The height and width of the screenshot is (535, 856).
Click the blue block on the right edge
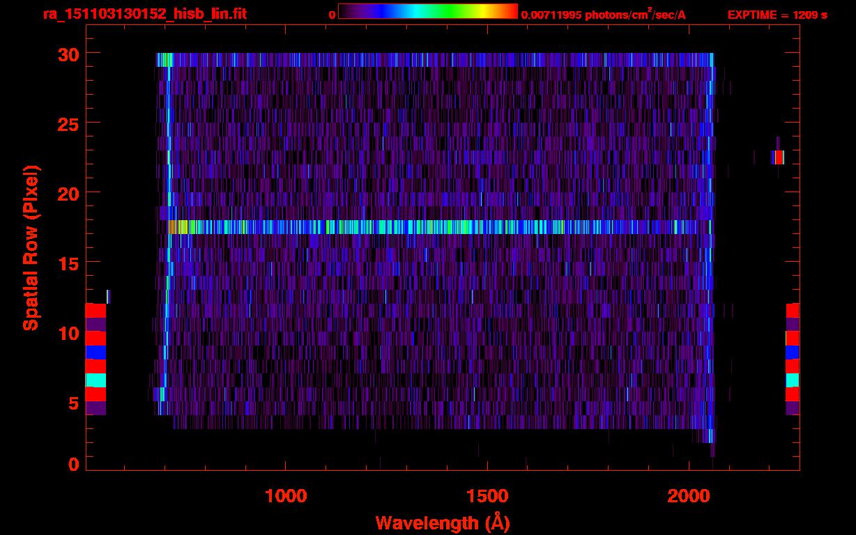793,352
